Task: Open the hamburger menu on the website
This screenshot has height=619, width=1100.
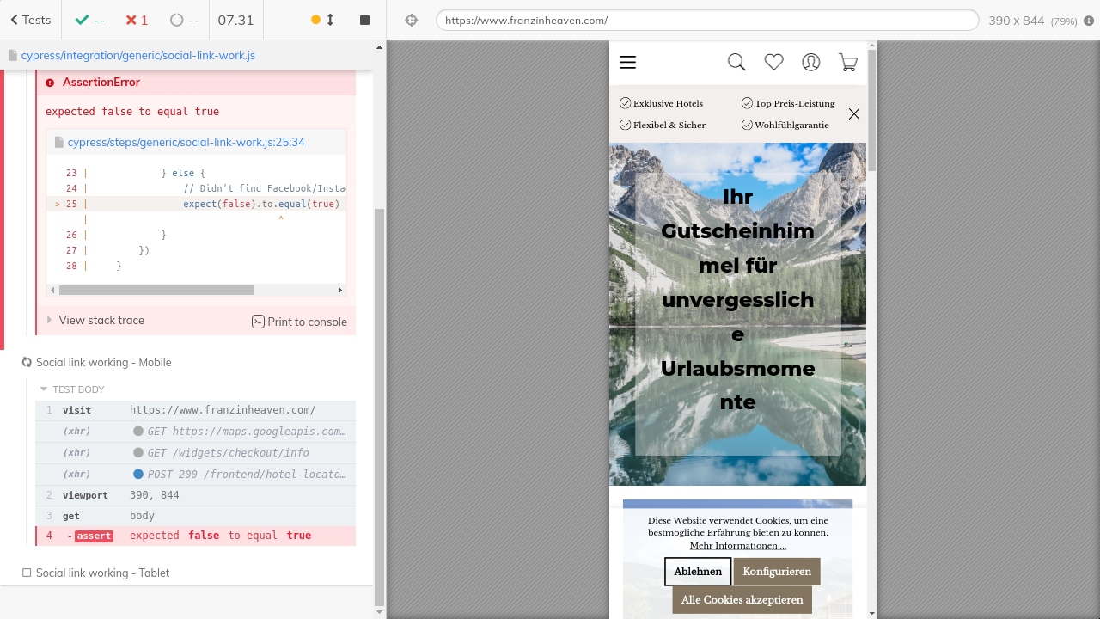Action: pyautogui.click(x=627, y=62)
